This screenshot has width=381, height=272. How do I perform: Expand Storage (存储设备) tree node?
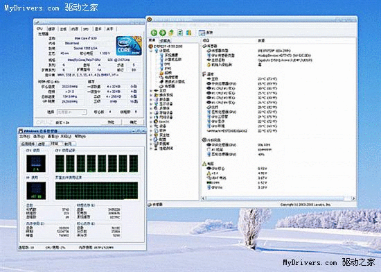pos(151,113)
